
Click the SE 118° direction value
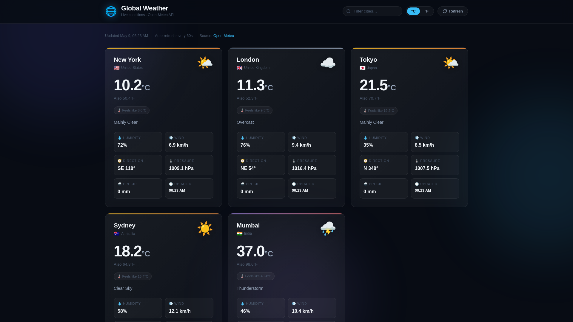coord(126,168)
